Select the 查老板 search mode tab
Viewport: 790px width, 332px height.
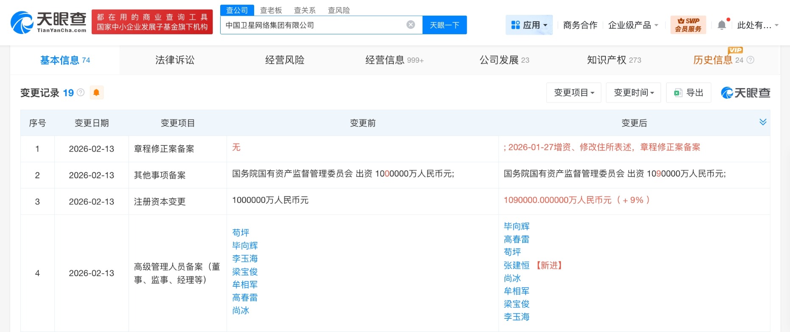click(x=271, y=10)
